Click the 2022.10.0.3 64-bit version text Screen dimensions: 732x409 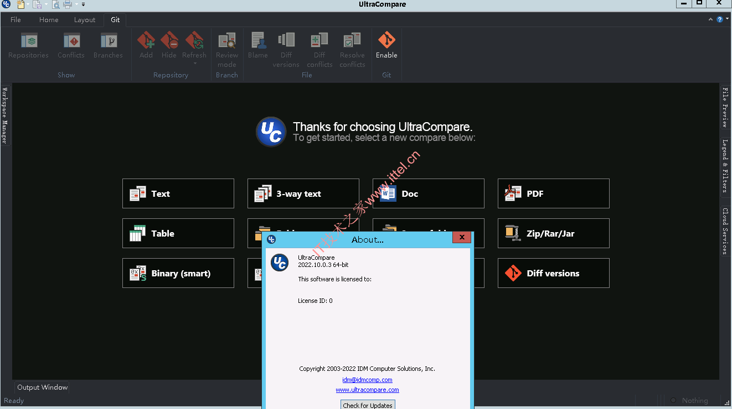tap(323, 265)
